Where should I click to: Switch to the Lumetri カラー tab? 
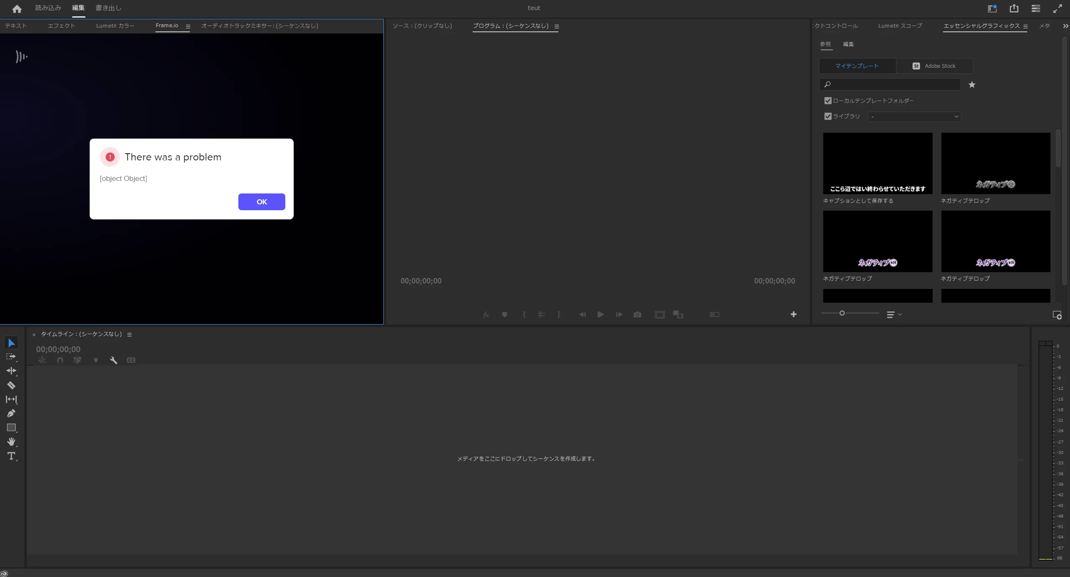(115, 26)
